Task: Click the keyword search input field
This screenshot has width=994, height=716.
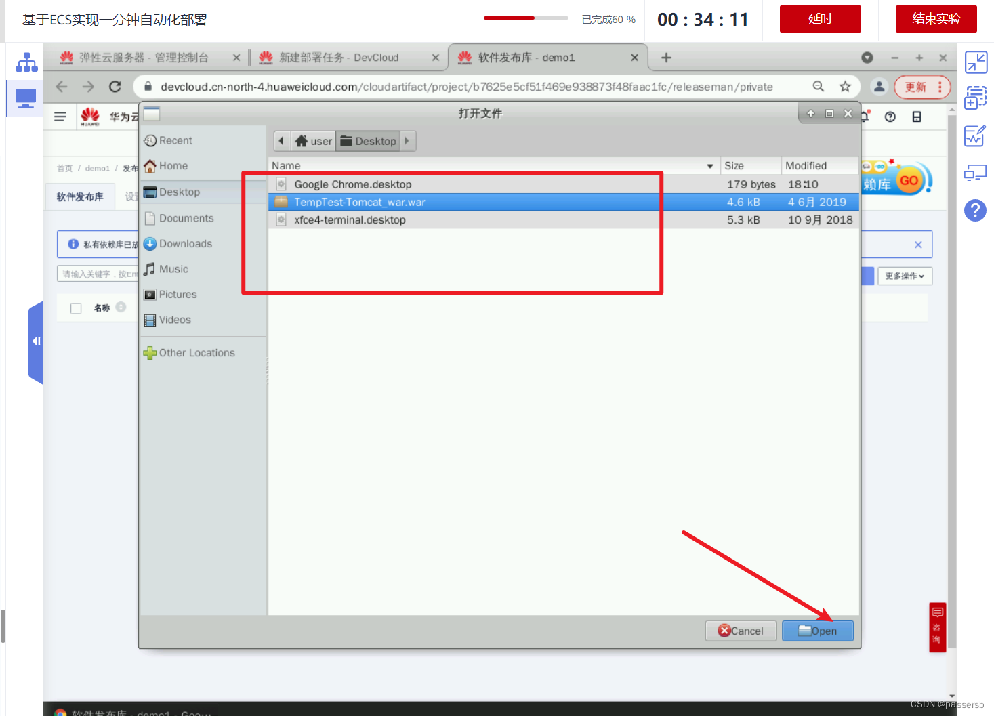Action: (98, 274)
